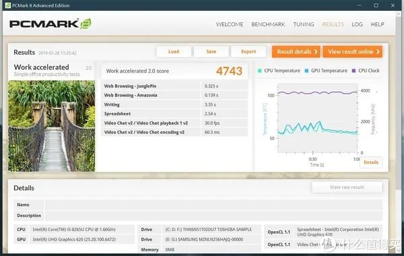Switch to the BENCHMARK tab
This screenshot has width=404, height=256.
268,24
